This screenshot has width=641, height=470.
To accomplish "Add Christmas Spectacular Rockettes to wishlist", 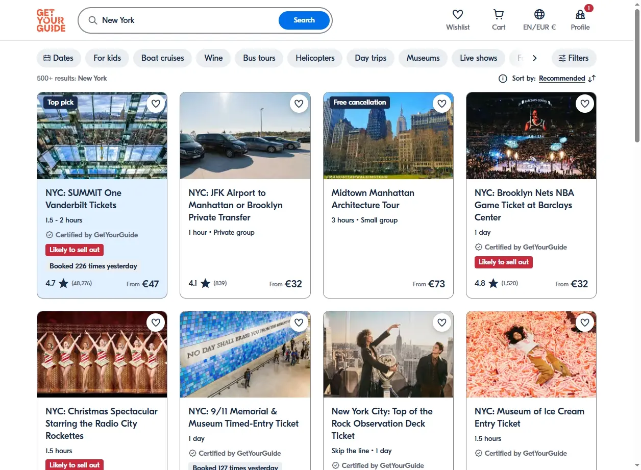I will click(x=156, y=323).
